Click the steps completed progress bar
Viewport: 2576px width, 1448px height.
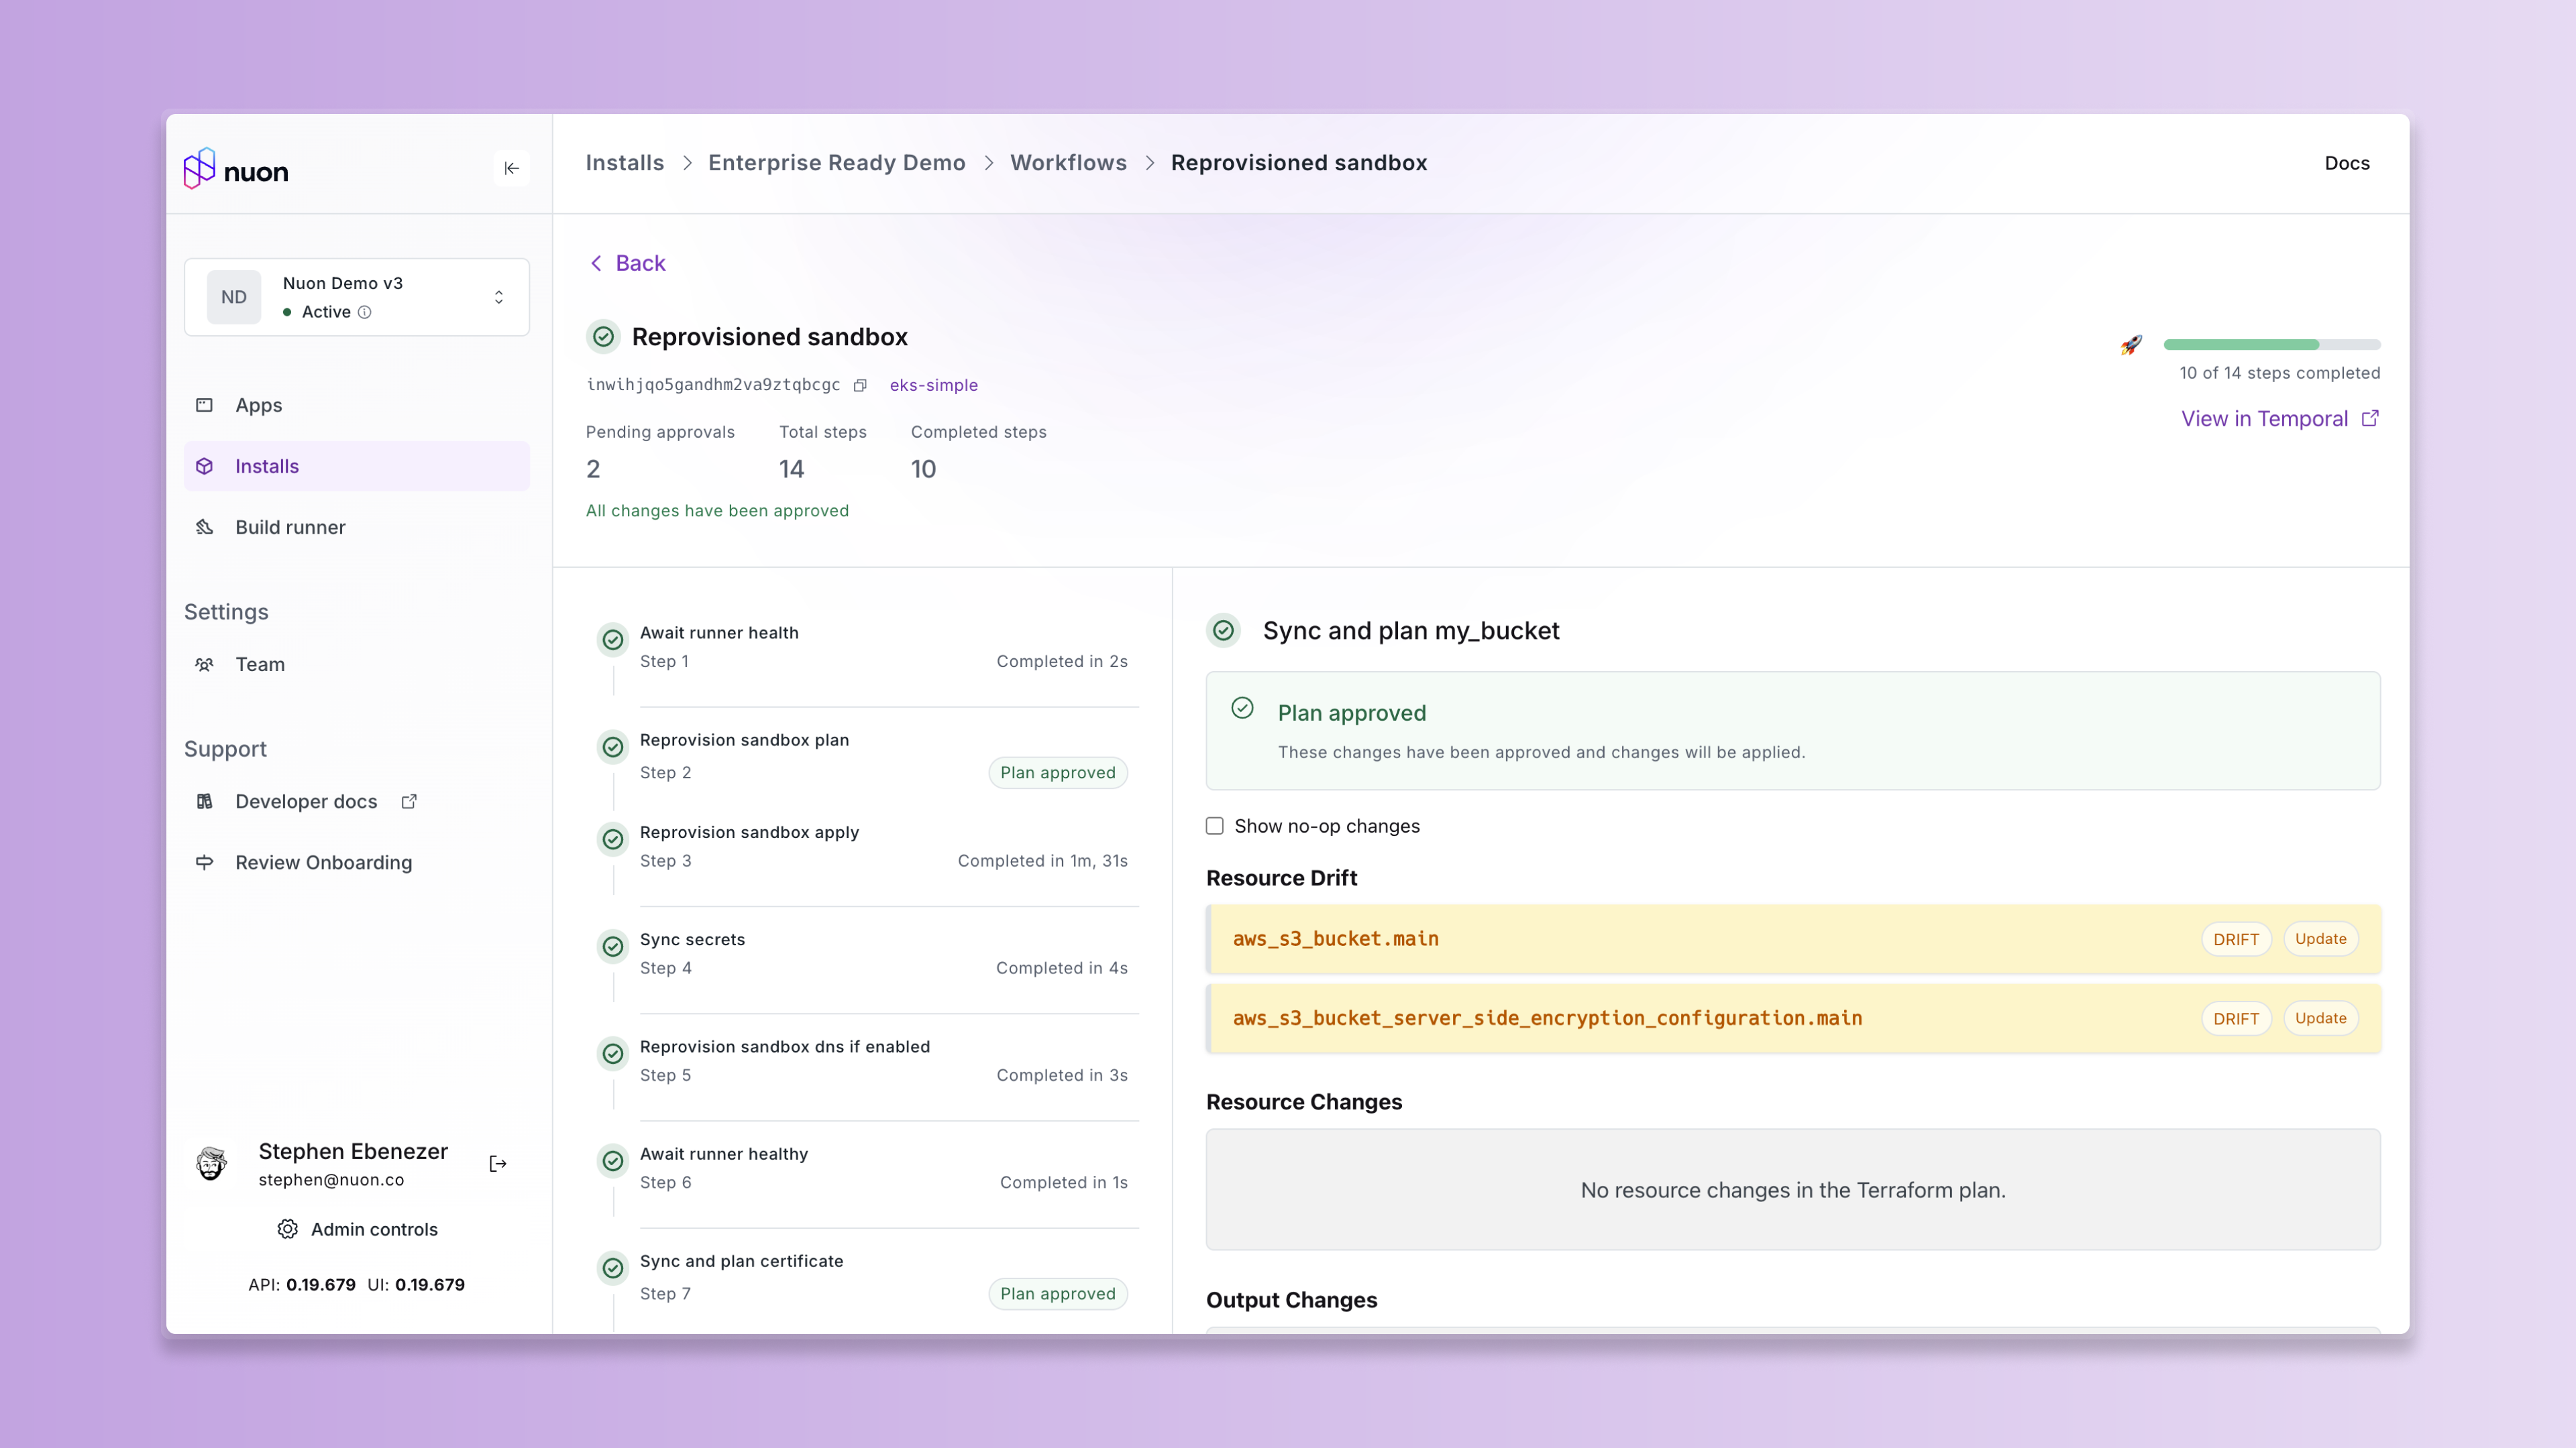(2271, 345)
